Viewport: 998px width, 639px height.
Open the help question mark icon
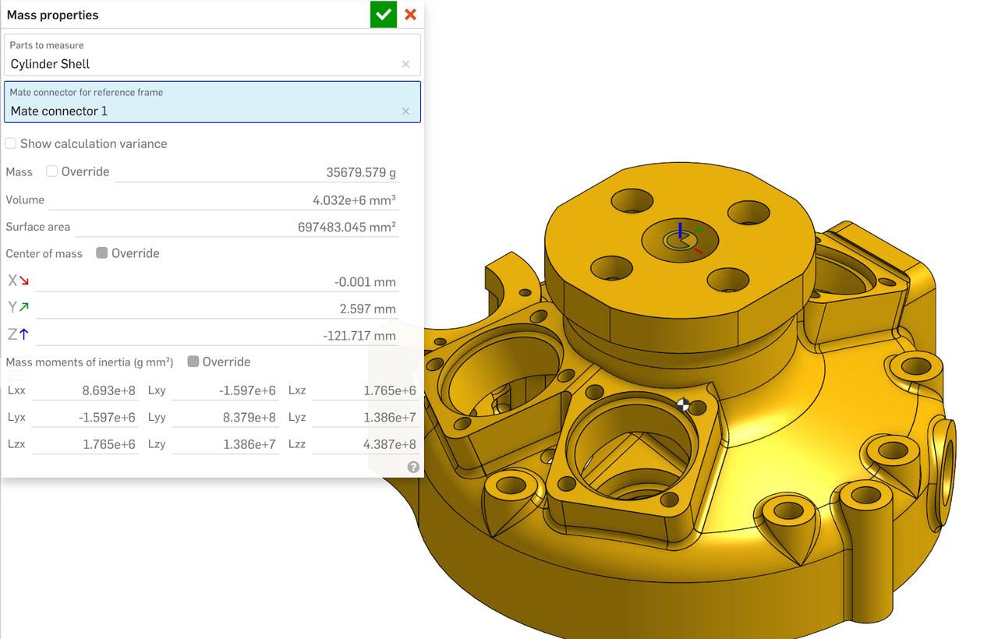click(x=413, y=466)
